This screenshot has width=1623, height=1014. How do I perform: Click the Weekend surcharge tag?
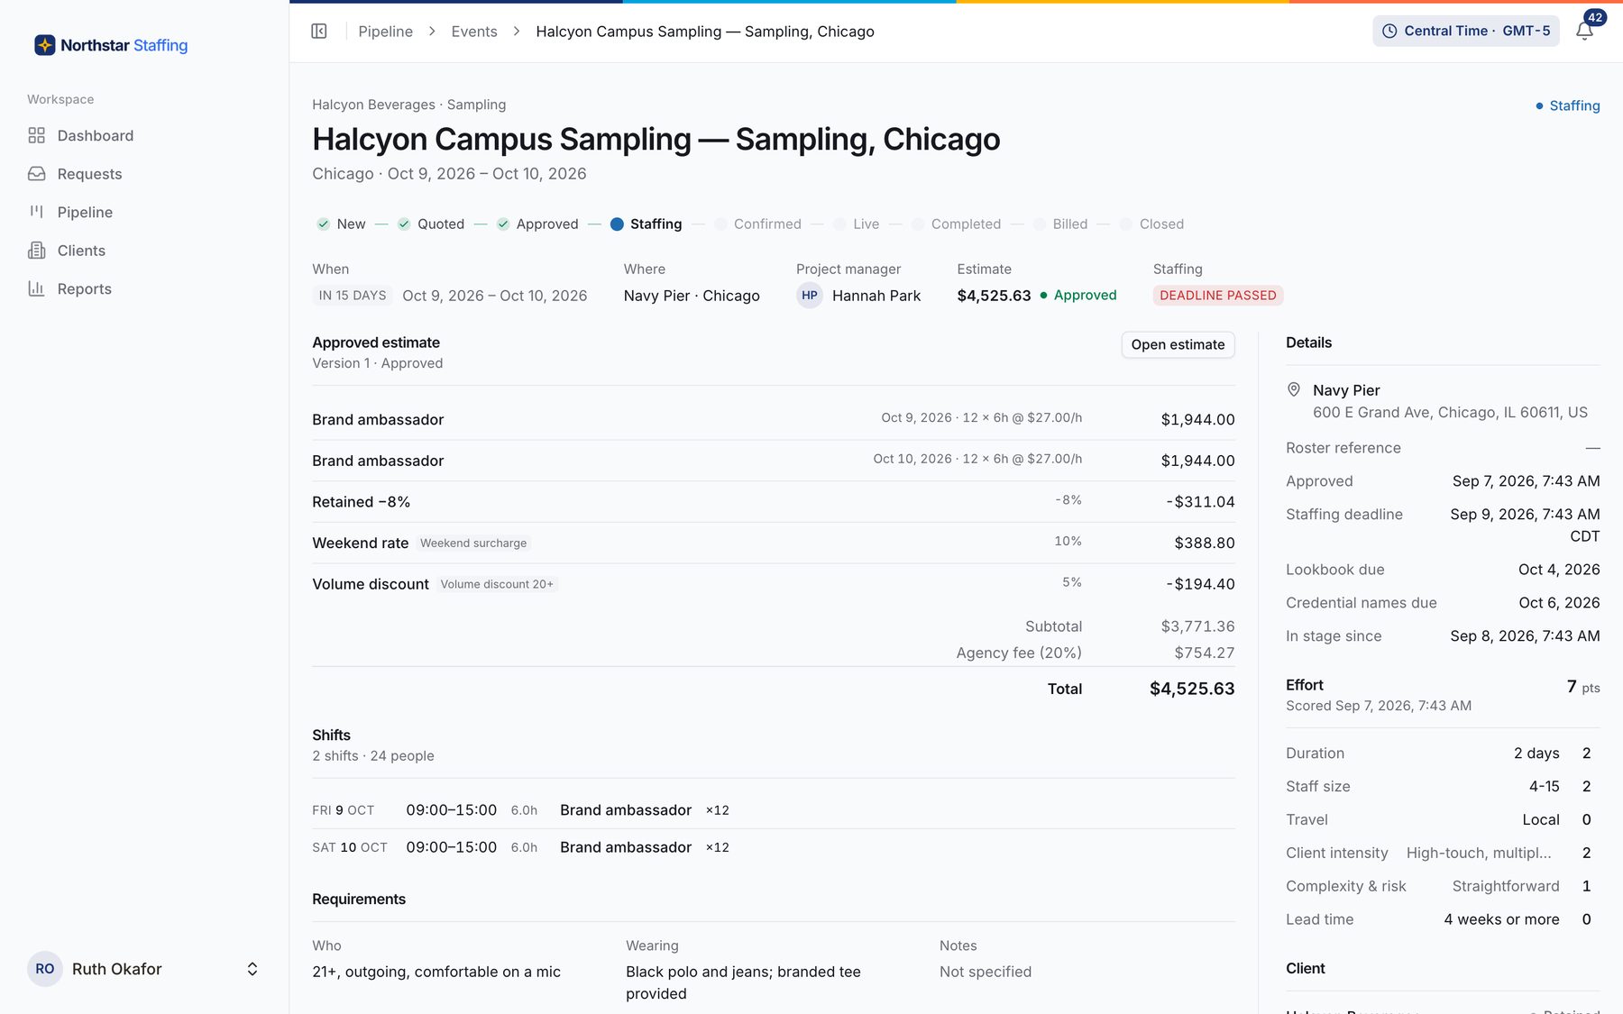tap(473, 543)
